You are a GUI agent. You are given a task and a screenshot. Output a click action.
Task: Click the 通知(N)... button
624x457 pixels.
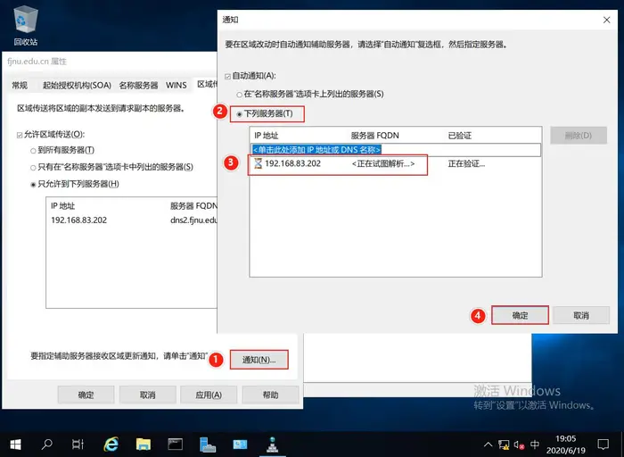point(259,360)
